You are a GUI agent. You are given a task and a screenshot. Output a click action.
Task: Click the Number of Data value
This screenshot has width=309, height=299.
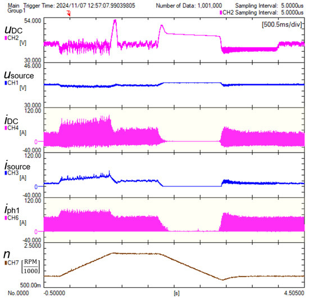click(x=210, y=6)
